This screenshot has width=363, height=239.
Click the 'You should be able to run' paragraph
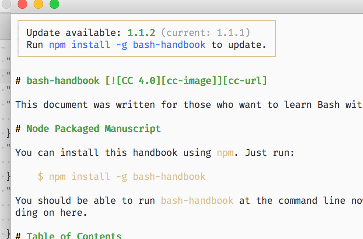[x=80, y=200]
